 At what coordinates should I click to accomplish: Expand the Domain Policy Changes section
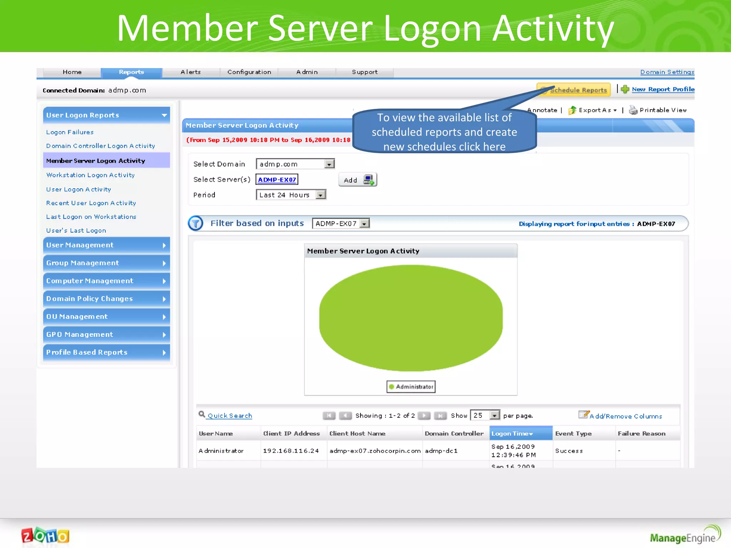[x=106, y=299]
